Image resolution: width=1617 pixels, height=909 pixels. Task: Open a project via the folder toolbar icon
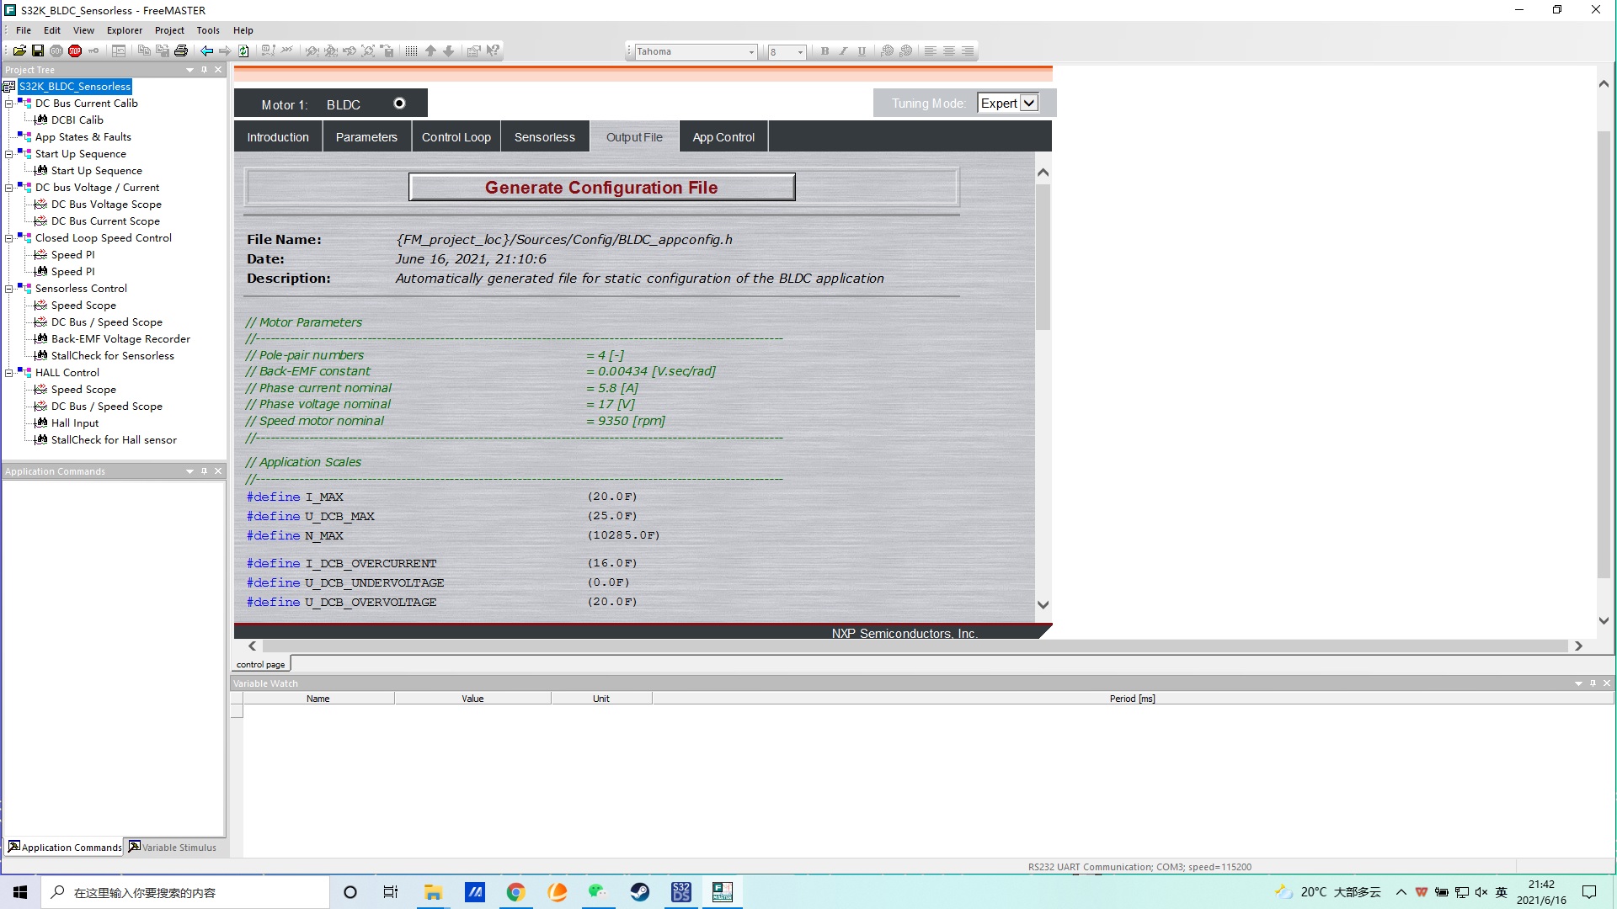click(x=19, y=50)
